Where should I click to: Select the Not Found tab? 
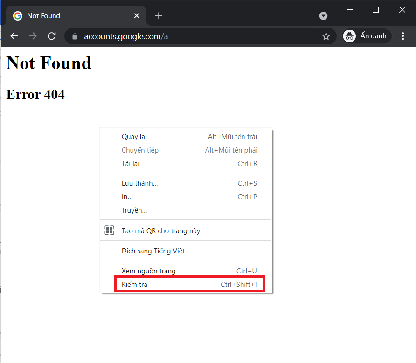point(76,16)
